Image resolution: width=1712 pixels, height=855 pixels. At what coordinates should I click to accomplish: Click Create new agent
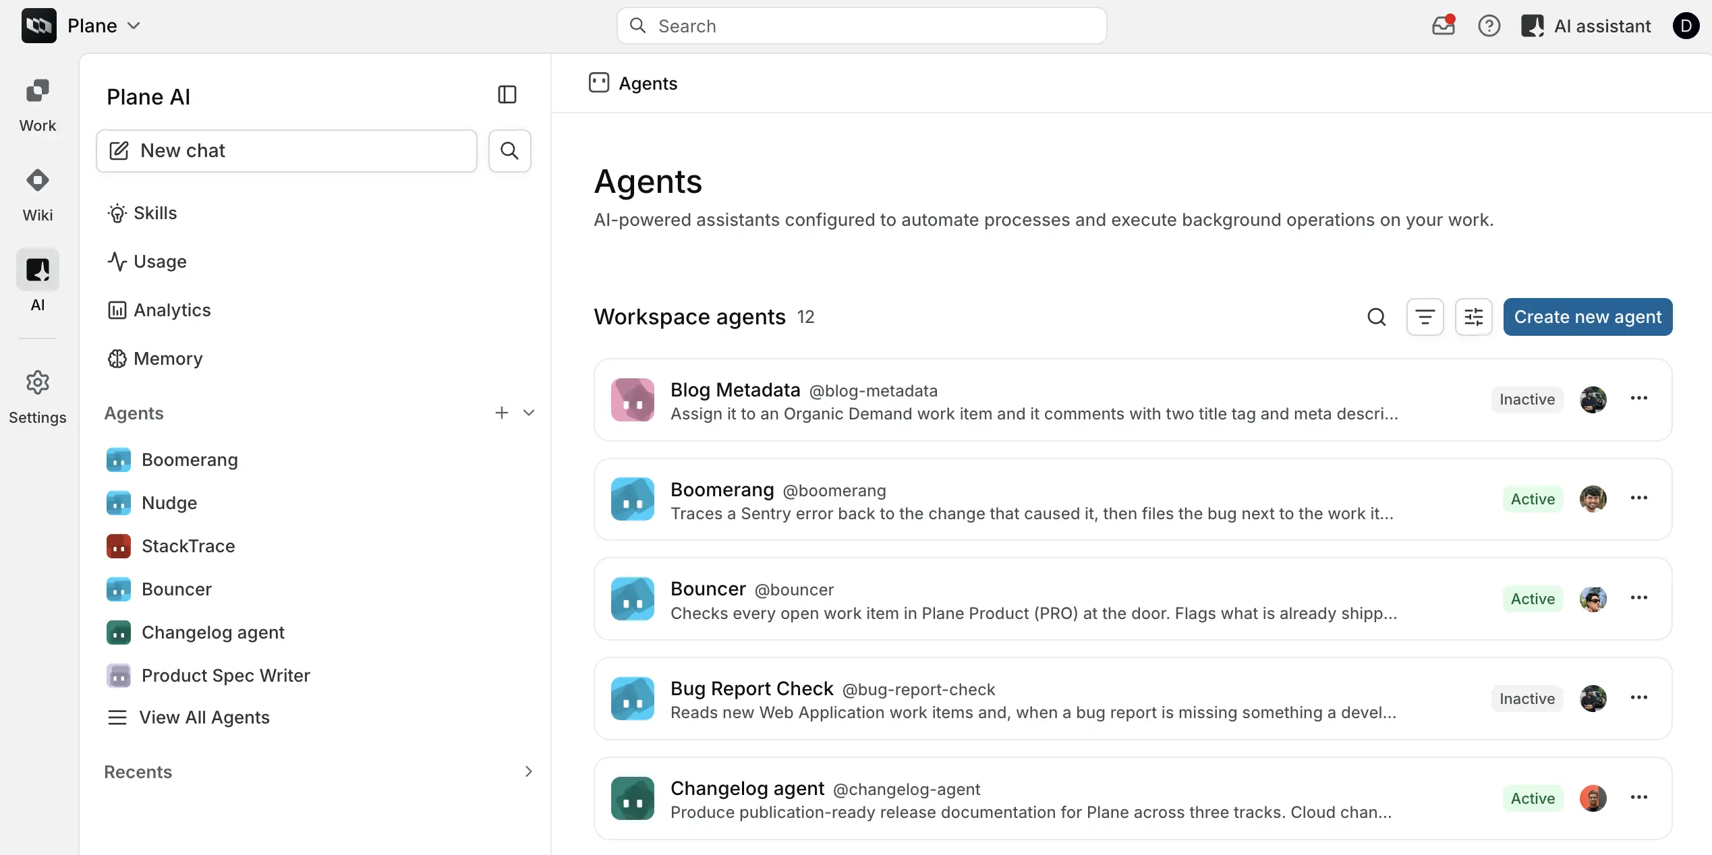tap(1587, 317)
